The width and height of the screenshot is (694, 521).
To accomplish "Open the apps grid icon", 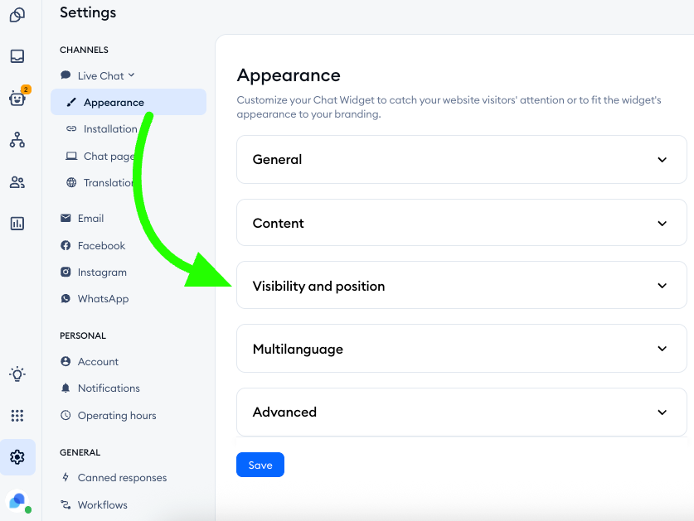I will click(x=17, y=416).
